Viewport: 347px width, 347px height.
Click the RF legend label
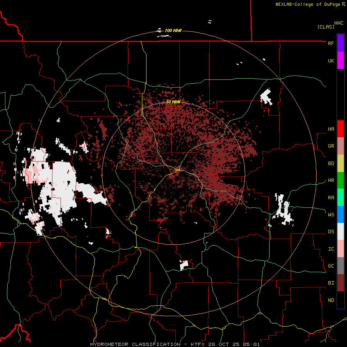pos(331,43)
